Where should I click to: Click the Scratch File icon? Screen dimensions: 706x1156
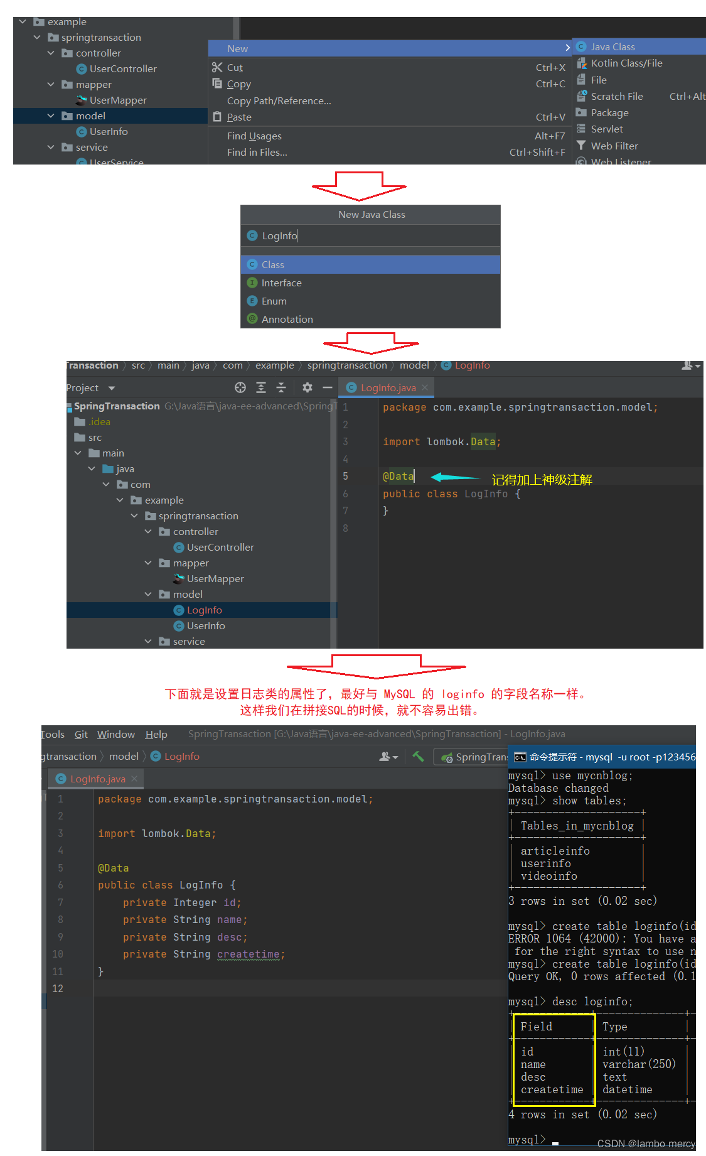point(581,96)
